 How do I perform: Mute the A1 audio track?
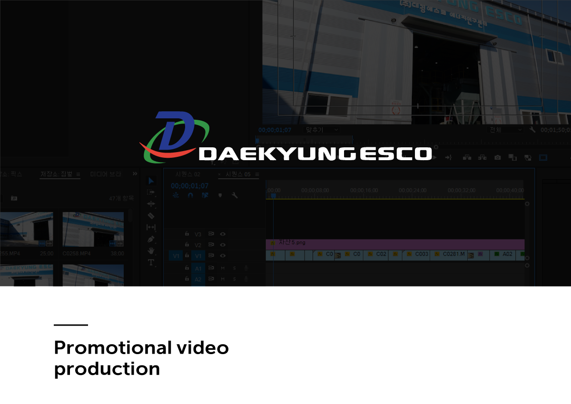click(223, 268)
